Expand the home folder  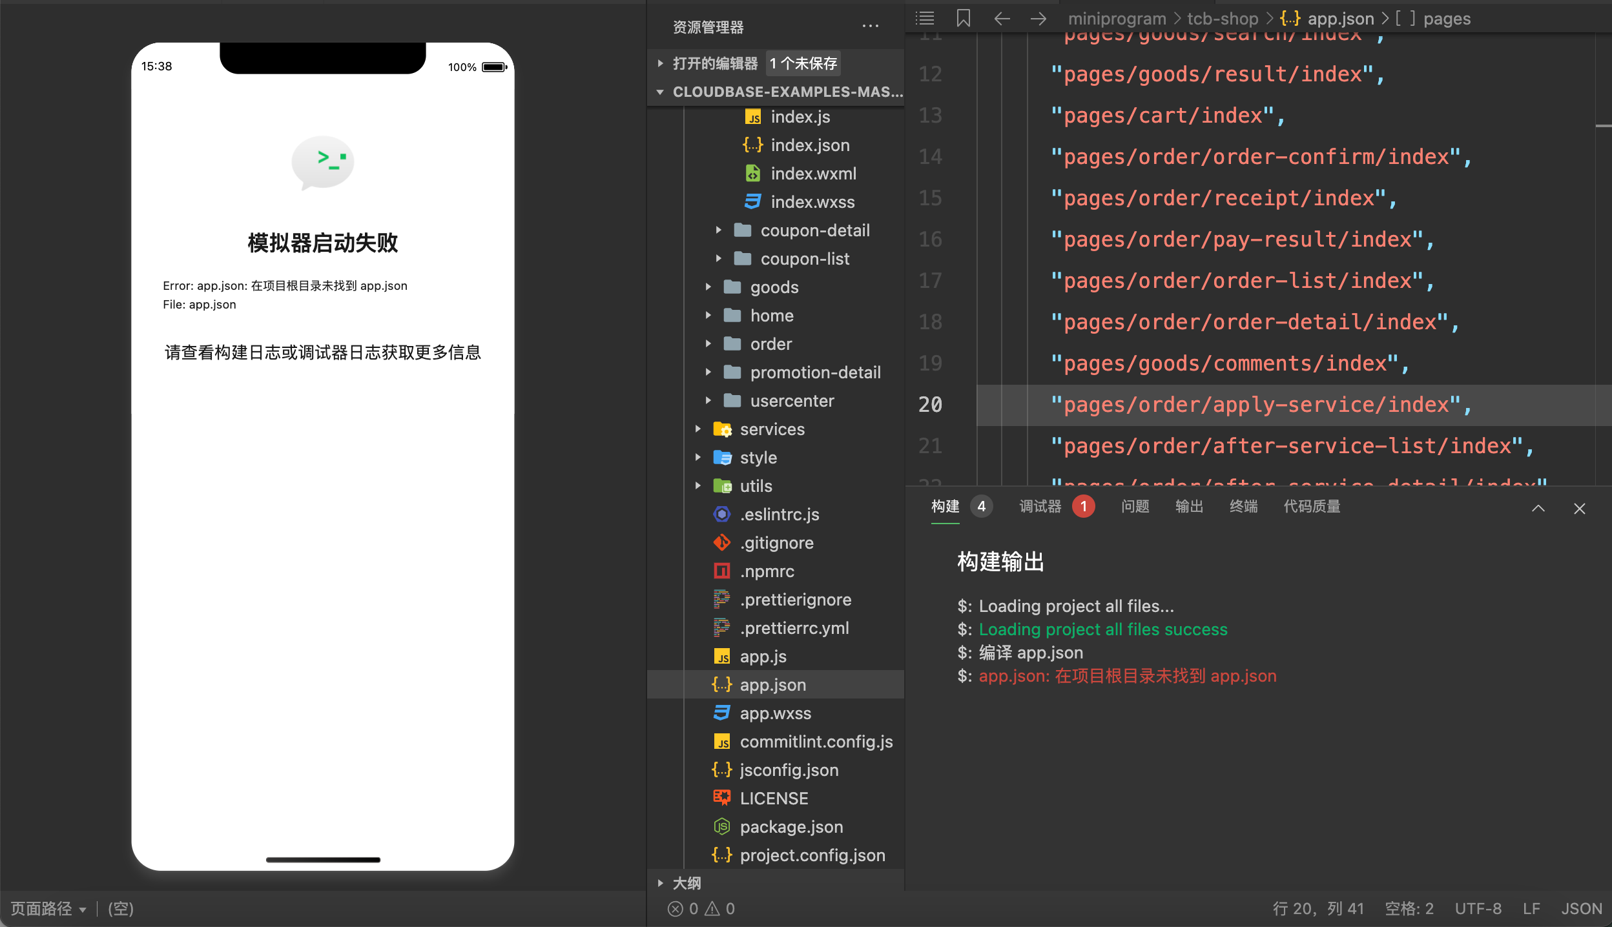(x=708, y=316)
